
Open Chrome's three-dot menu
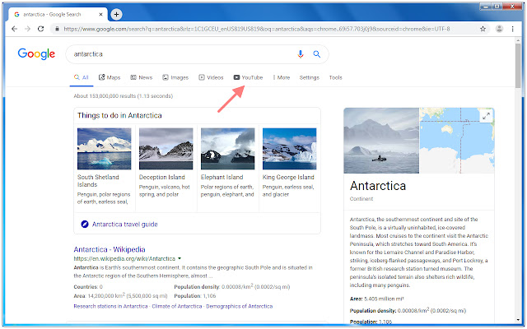point(512,29)
